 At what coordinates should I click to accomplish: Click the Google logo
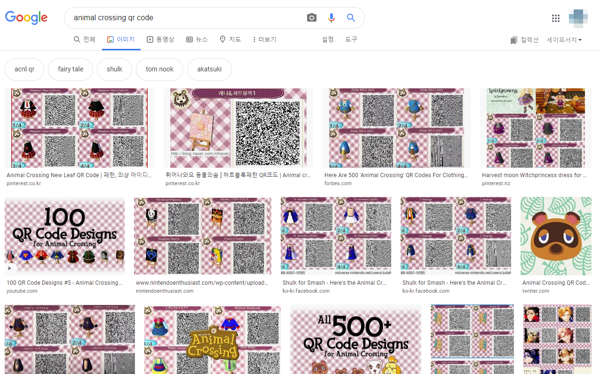[26, 18]
